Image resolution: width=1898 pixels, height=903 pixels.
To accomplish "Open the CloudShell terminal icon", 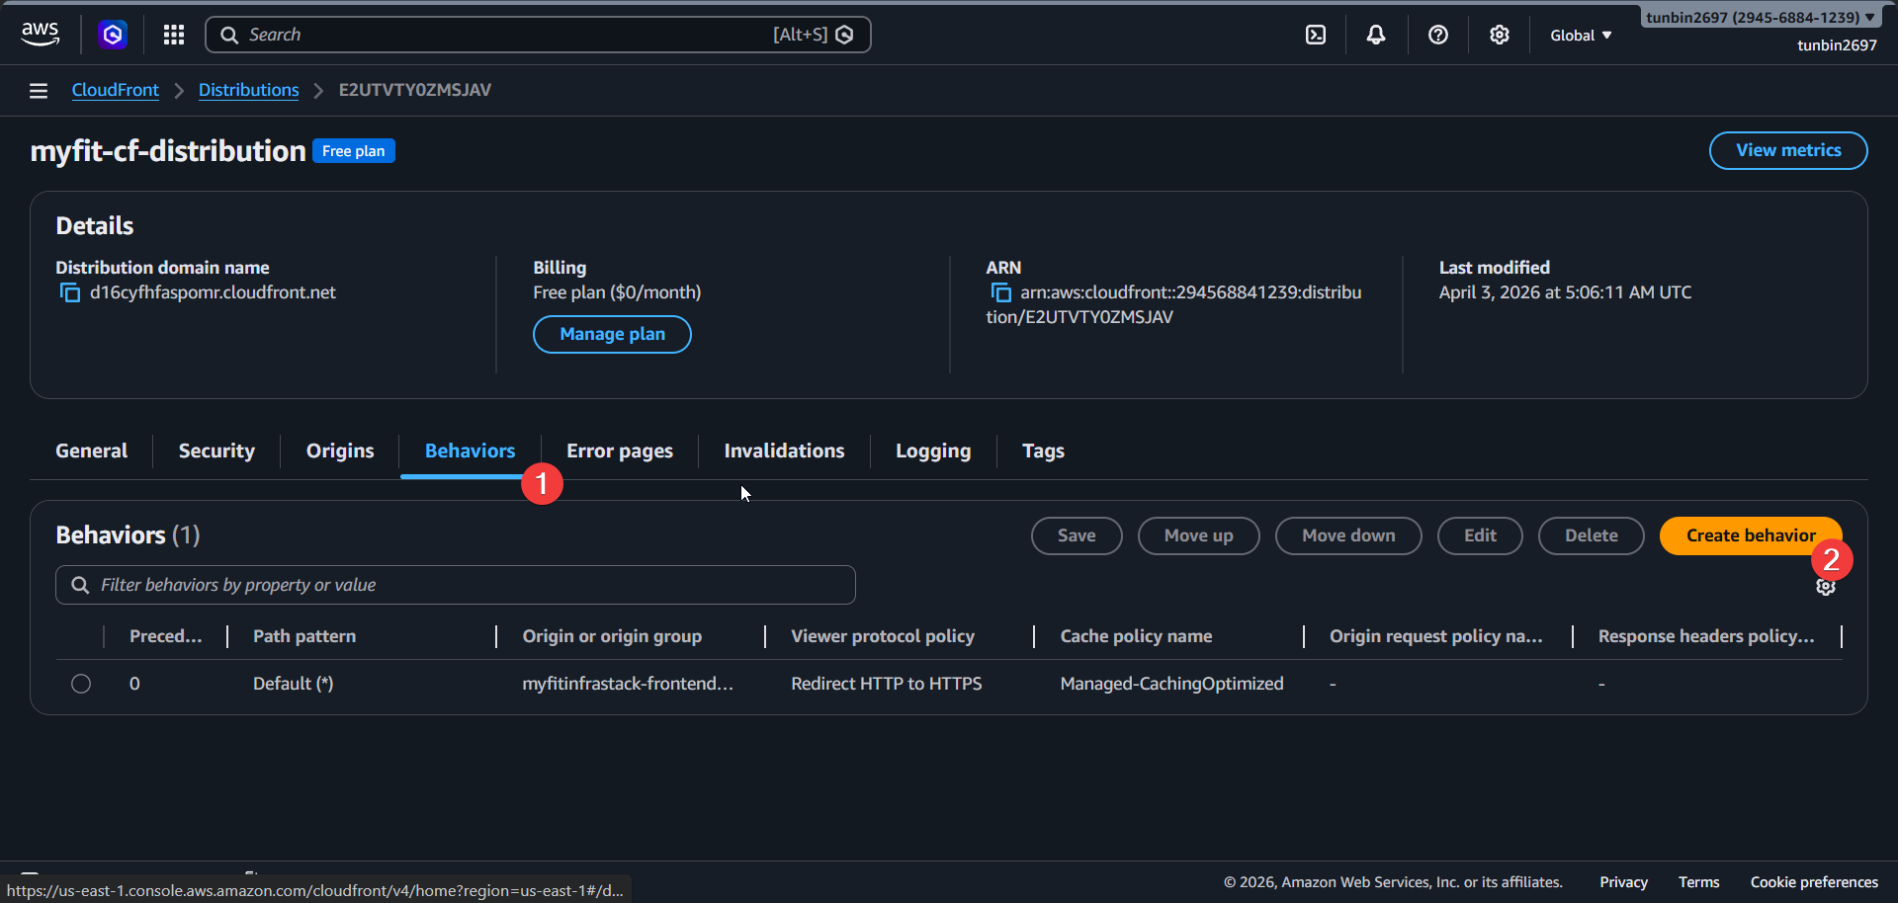I will (x=1316, y=35).
